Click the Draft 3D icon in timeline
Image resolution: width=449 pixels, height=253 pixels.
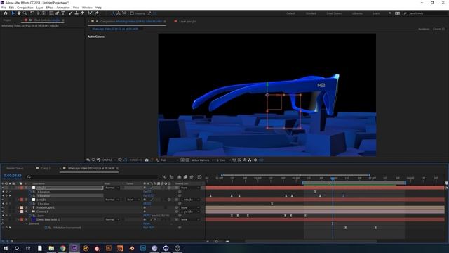pyautogui.click(x=171, y=177)
